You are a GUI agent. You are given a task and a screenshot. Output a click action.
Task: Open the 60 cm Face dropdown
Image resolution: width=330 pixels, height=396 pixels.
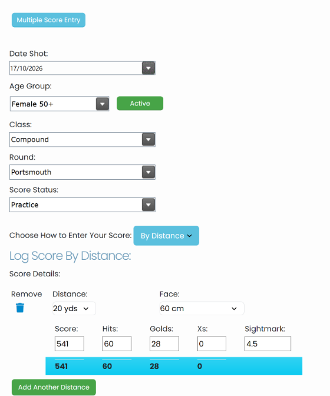pyautogui.click(x=202, y=308)
